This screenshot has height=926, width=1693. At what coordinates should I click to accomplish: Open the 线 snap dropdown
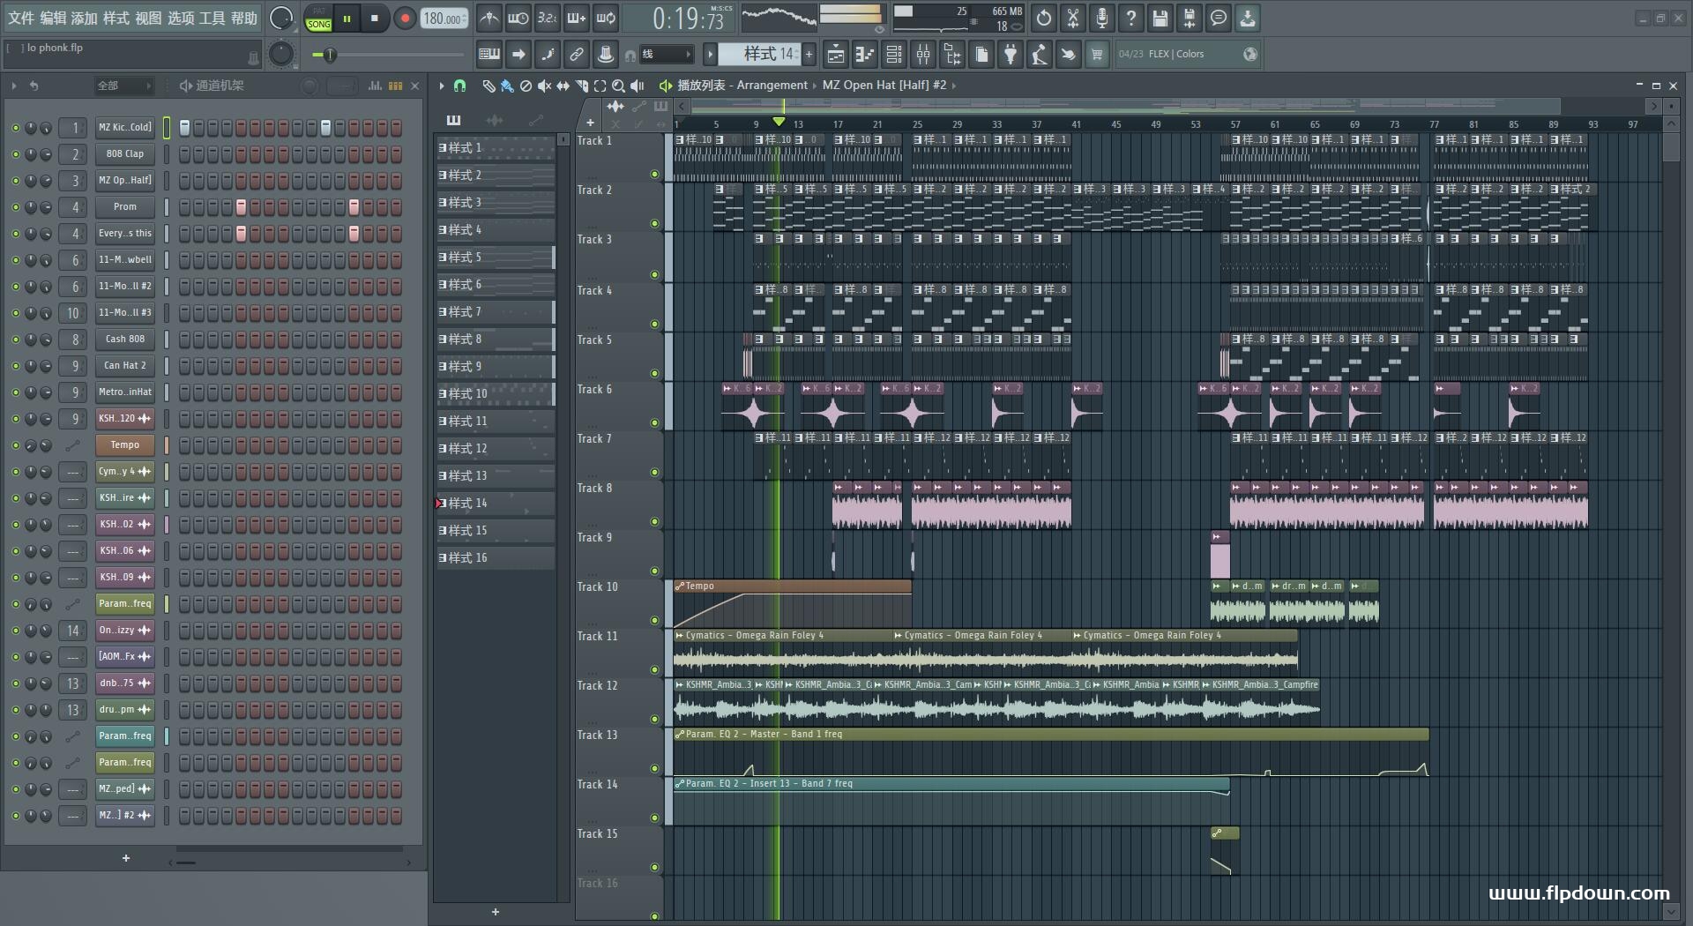(x=666, y=55)
